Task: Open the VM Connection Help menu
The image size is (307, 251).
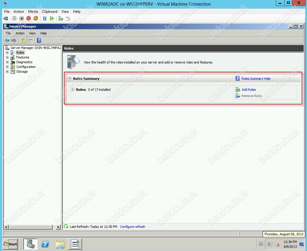Action: coord(77,12)
